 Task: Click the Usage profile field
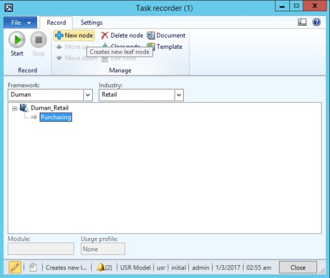click(103, 249)
